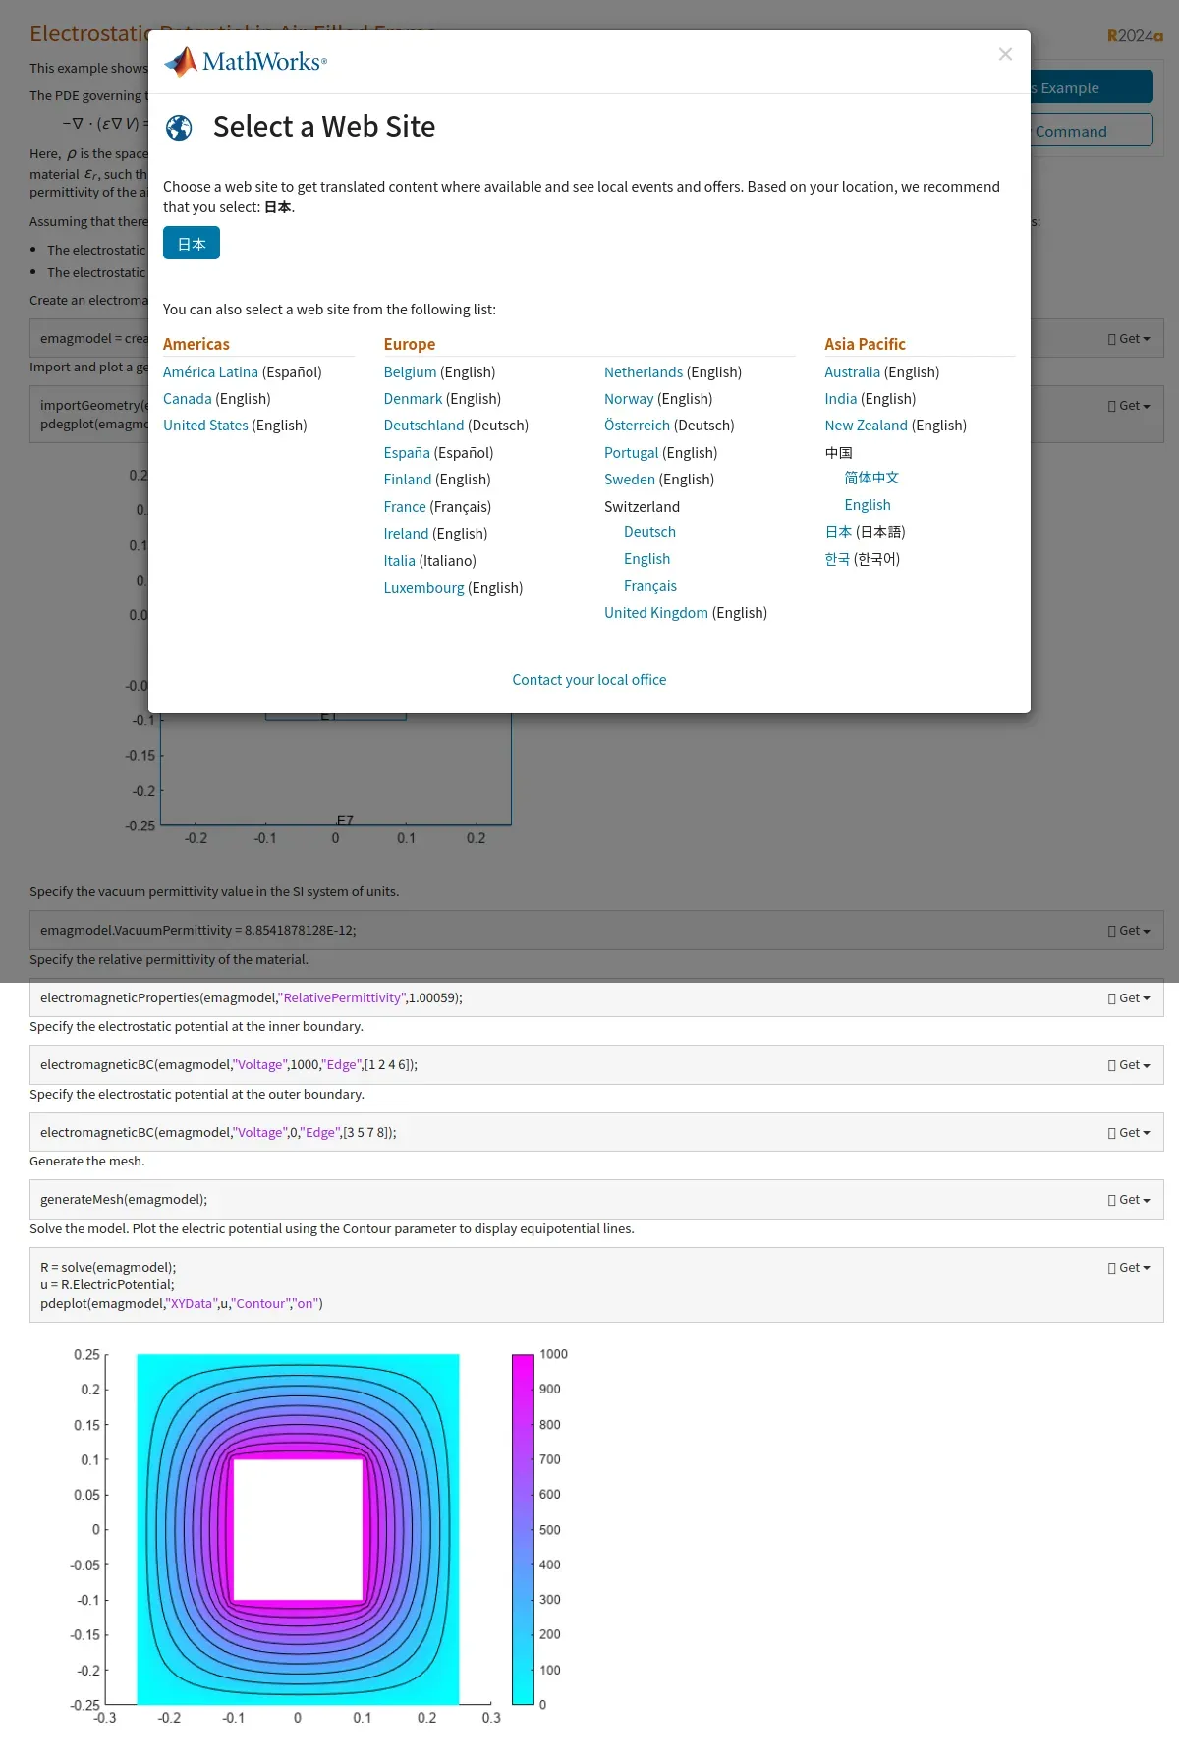This screenshot has width=1179, height=1762.
Task: Click the Command button behind dialog
Action: [1091, 131]
